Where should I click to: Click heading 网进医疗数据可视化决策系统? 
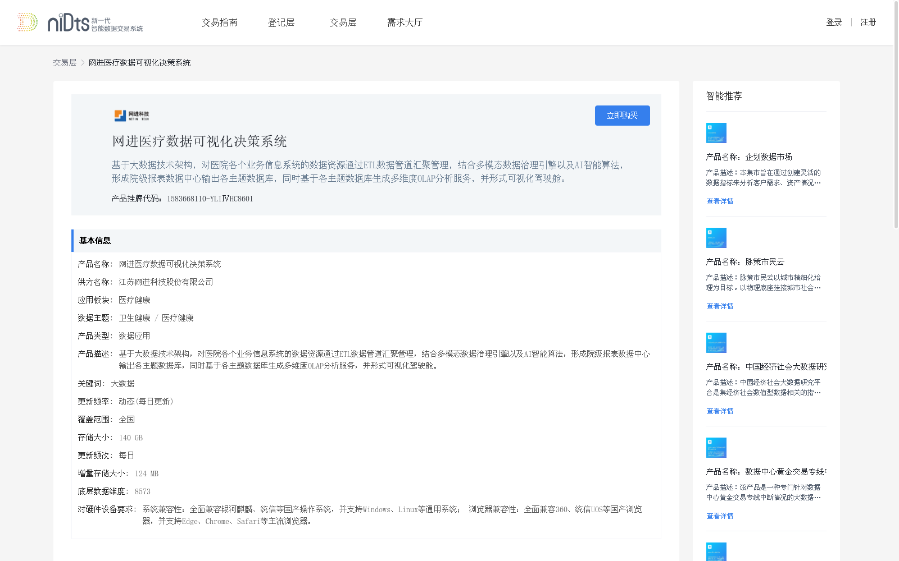199,141
